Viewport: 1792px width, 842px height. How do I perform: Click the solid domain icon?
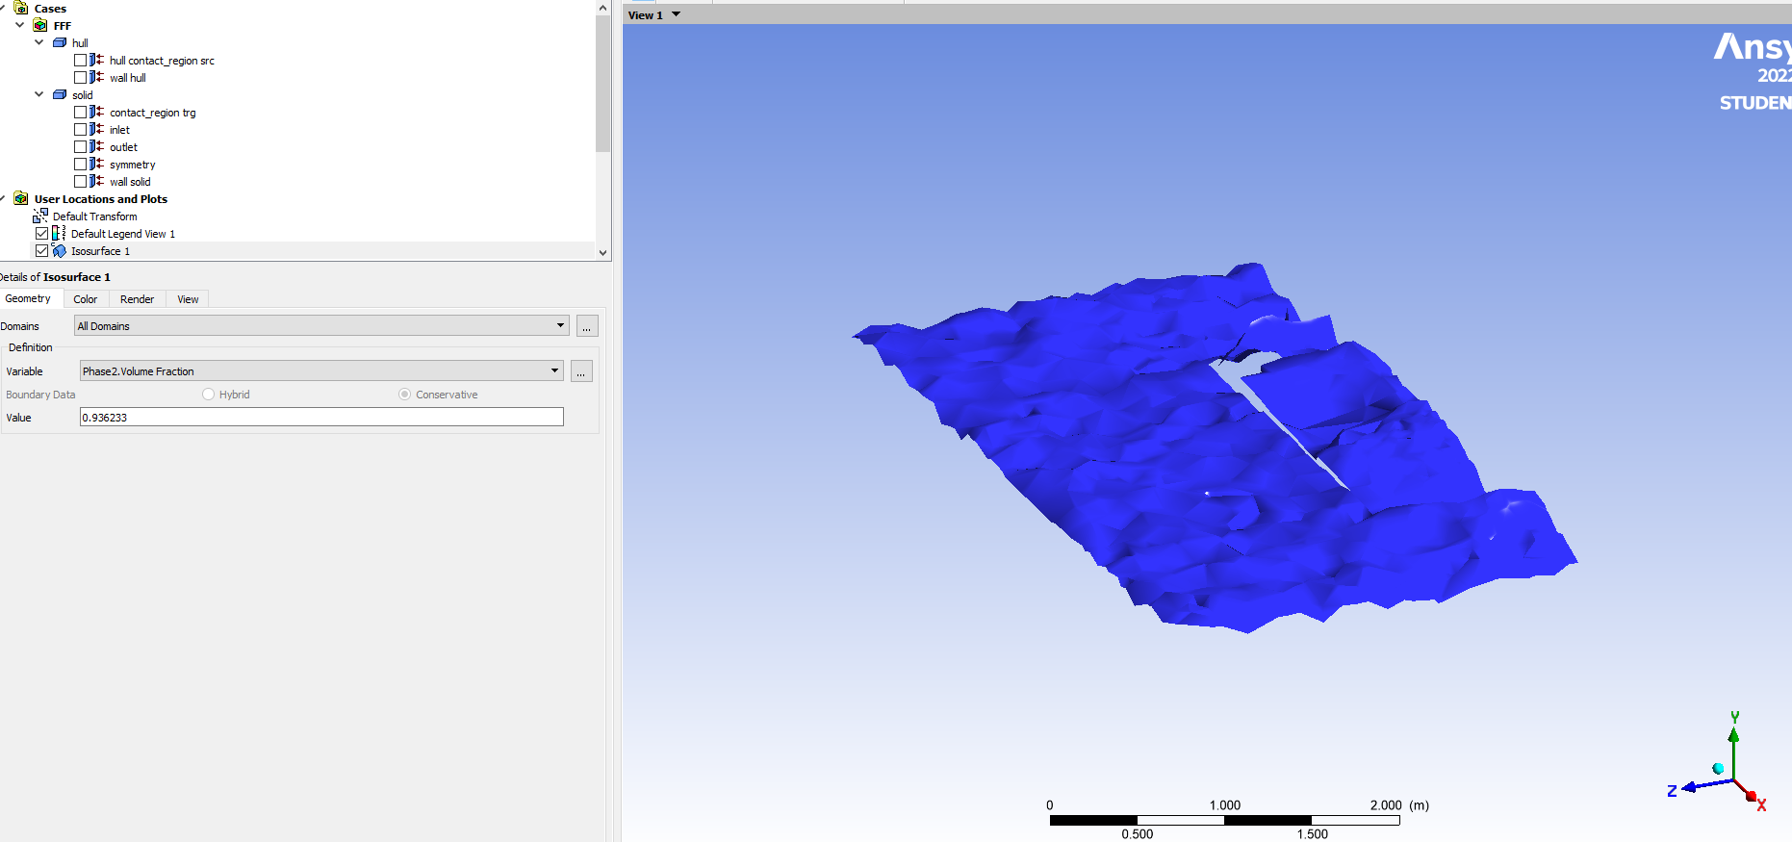(60, 95)
